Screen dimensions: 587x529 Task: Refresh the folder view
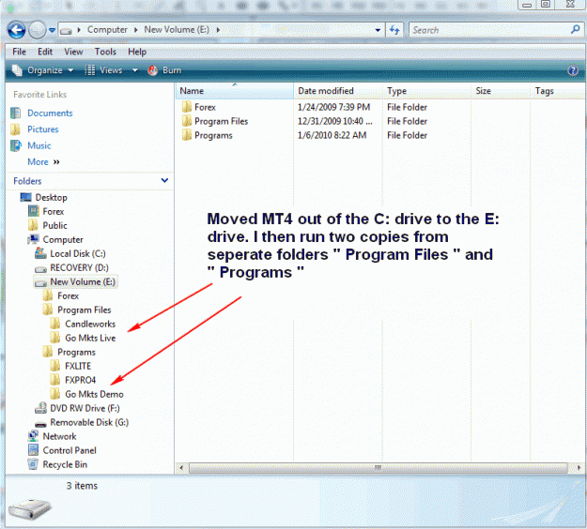(x=394, y=30)
